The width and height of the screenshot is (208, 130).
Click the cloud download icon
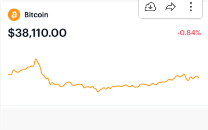point(150,7)
